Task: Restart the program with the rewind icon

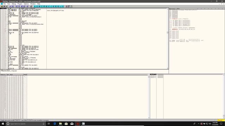Action: [x=4, y=6]
